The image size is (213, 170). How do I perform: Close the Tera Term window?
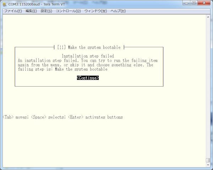pyautogui.click(x=204, y=3)
